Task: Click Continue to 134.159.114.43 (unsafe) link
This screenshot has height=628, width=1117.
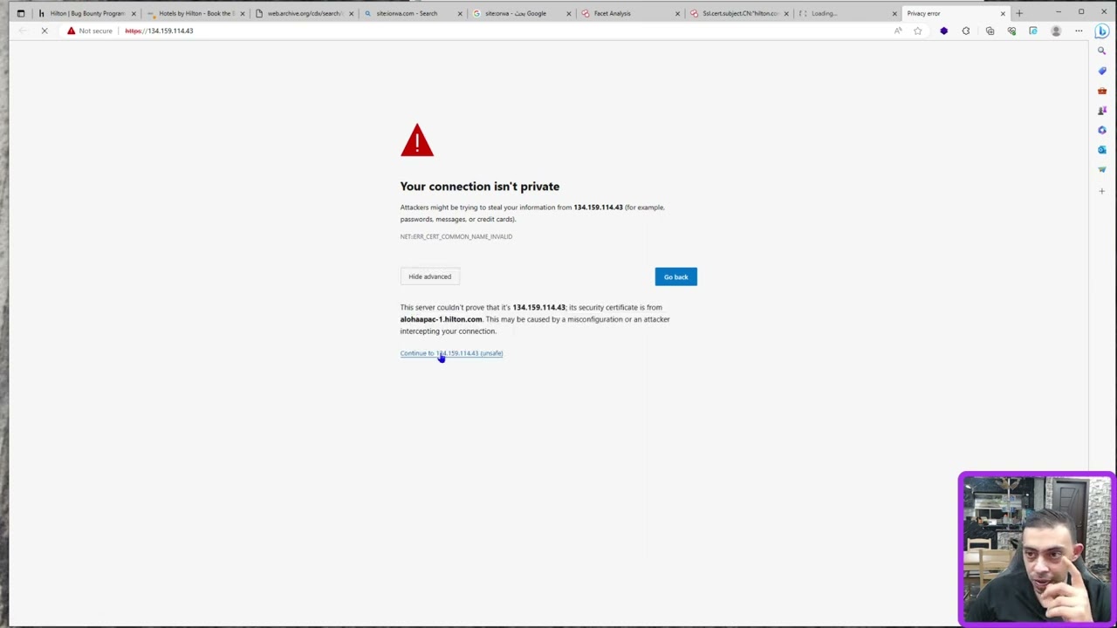Action: coord(451,353)
